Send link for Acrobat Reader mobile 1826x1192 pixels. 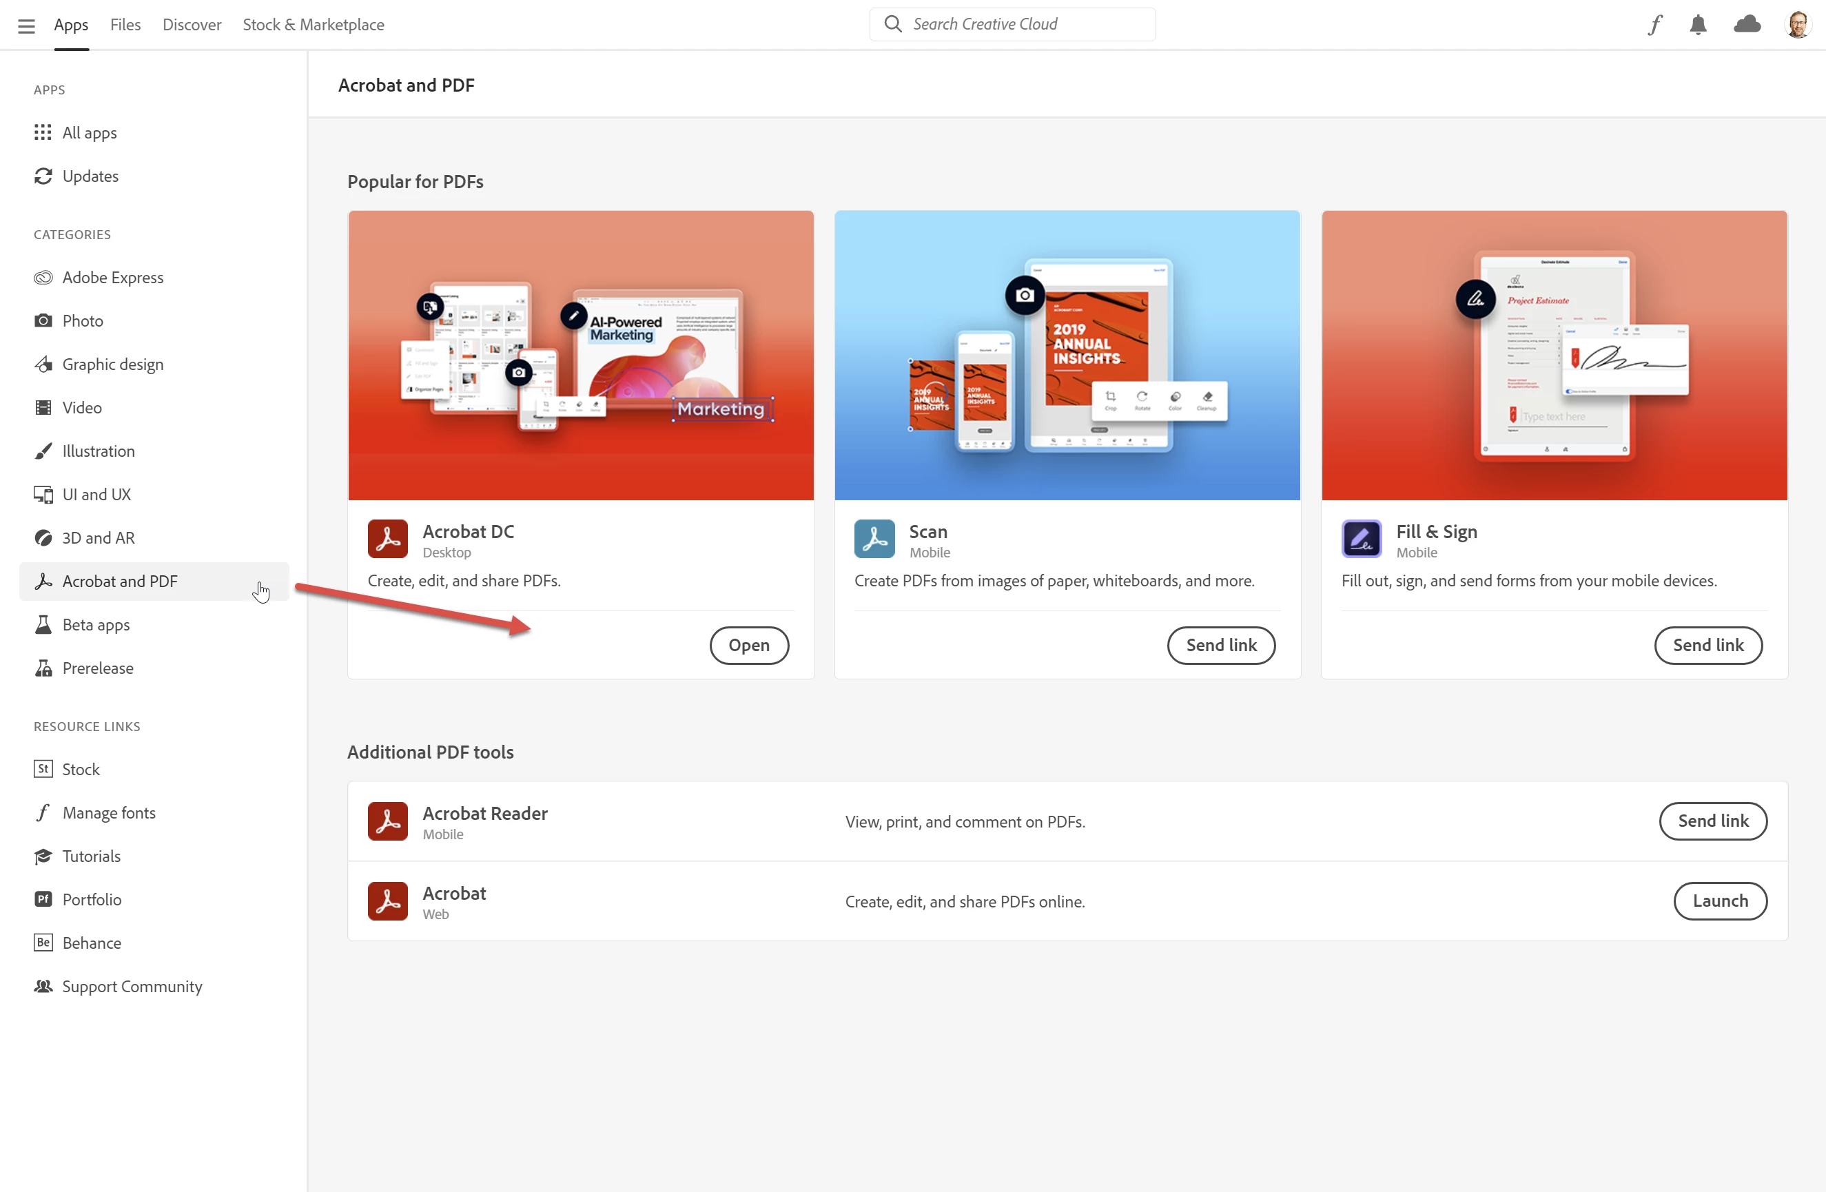point(1712,821)
